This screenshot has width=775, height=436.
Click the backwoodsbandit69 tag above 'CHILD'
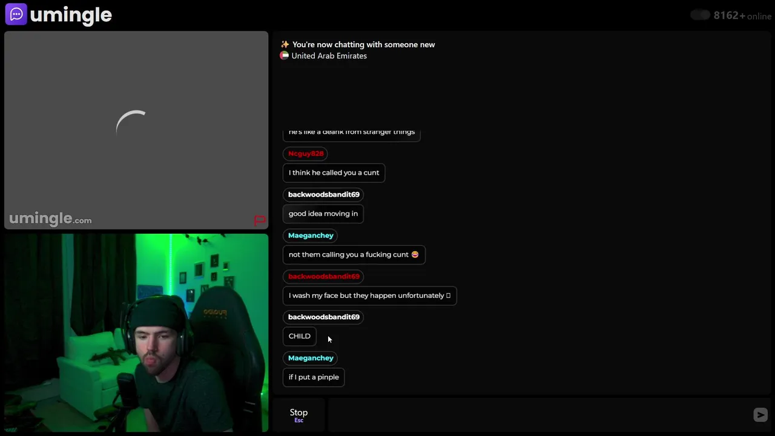coord(324,317)
